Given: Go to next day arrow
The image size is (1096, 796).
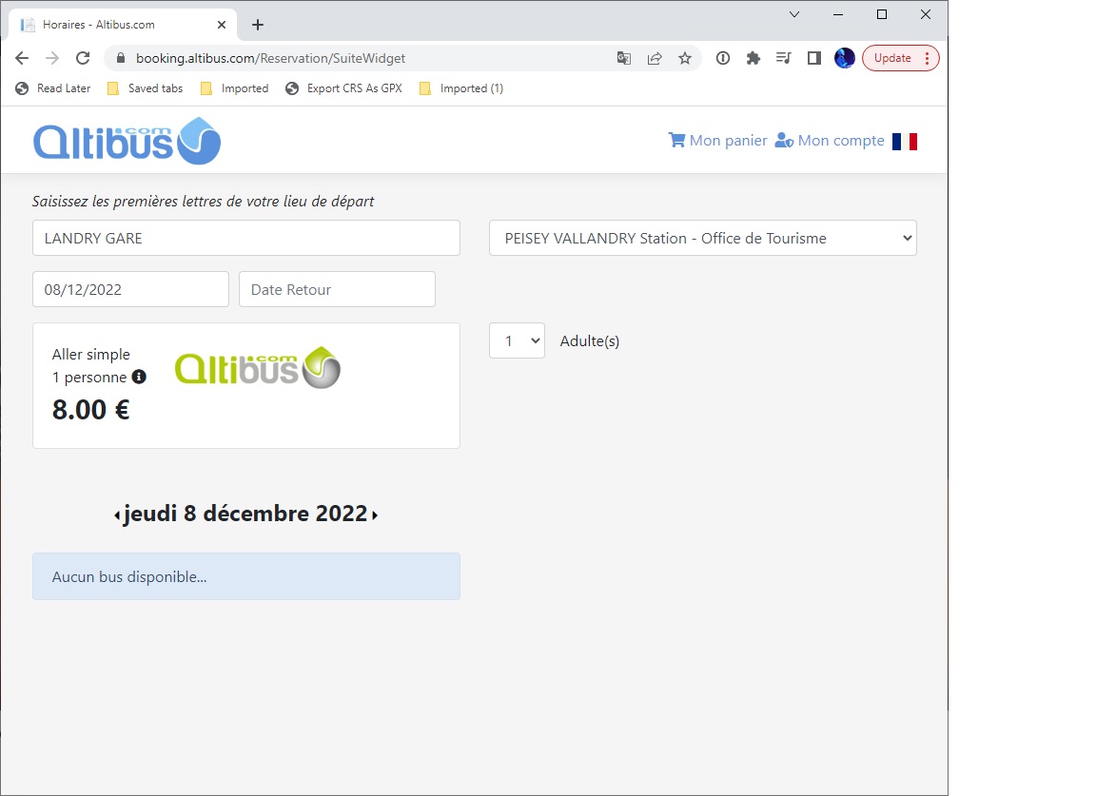Looking at the screenshot, I should [x=375, y=515].
